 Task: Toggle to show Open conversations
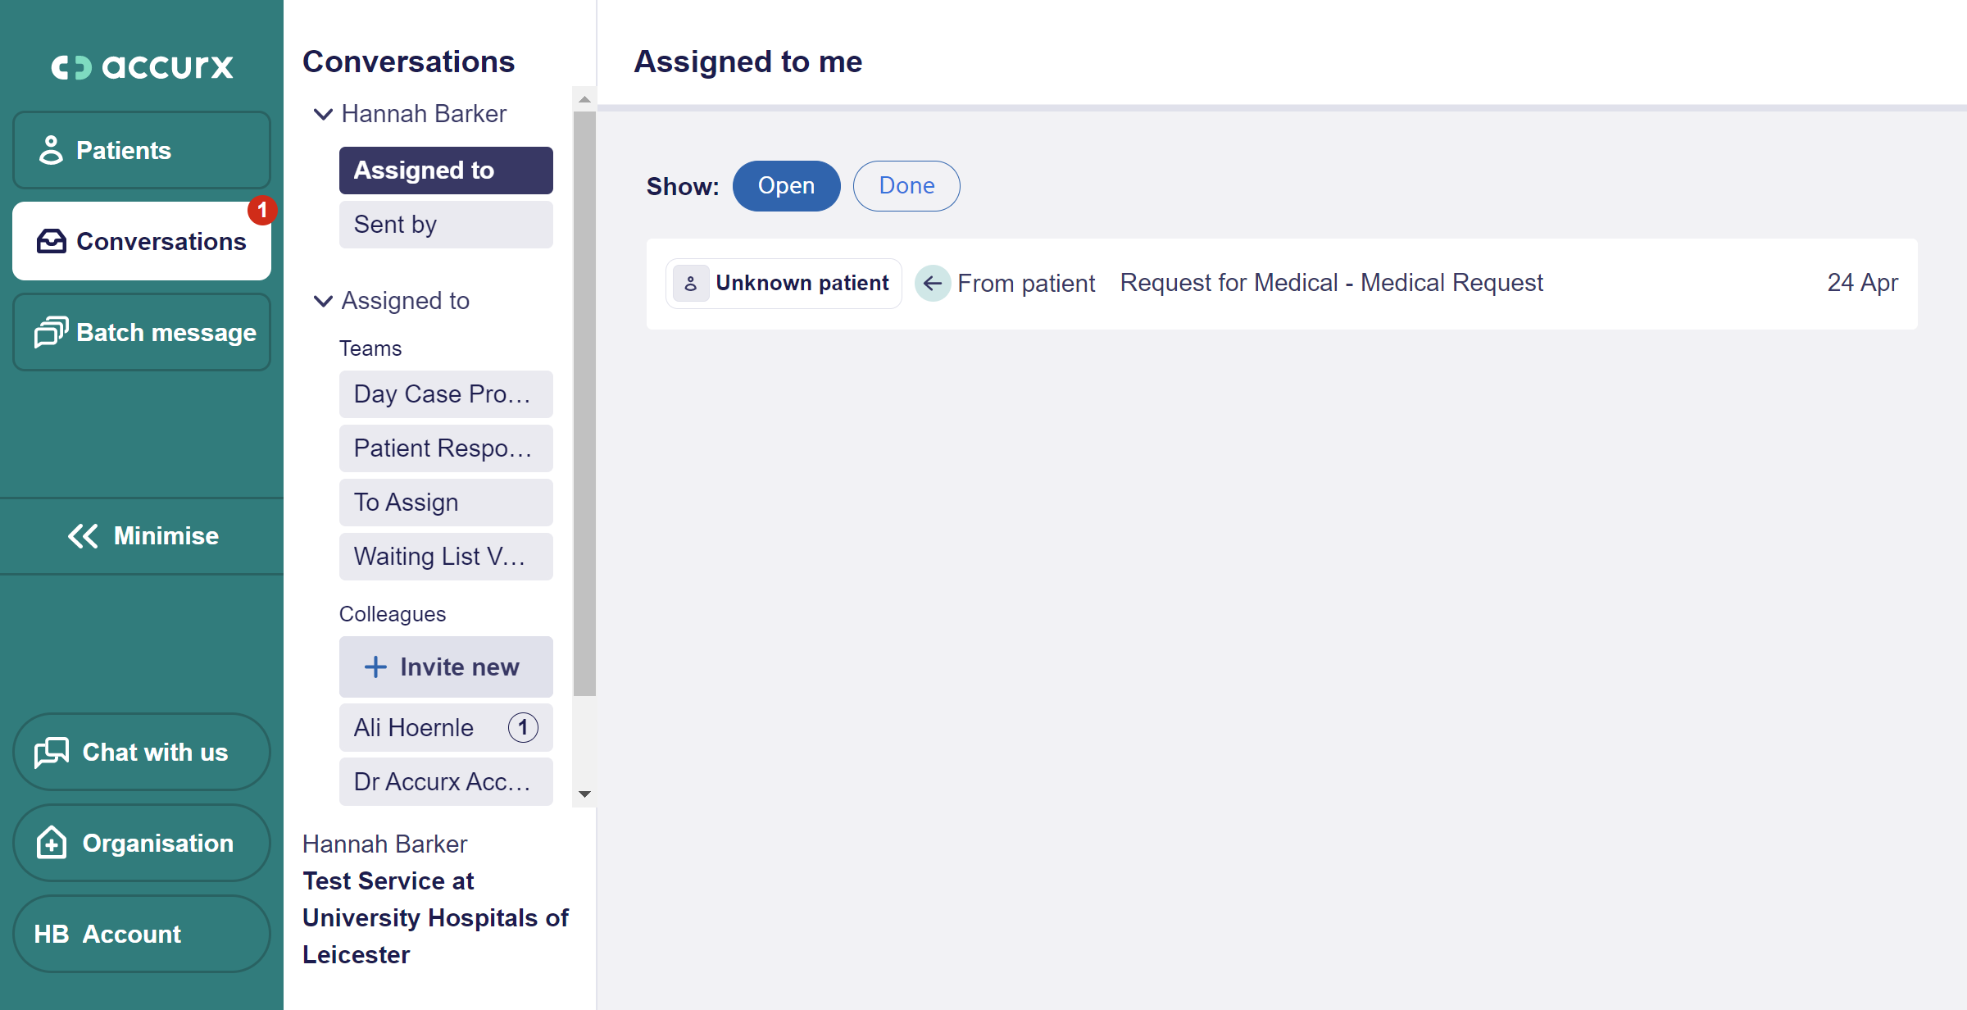[787, 184]
